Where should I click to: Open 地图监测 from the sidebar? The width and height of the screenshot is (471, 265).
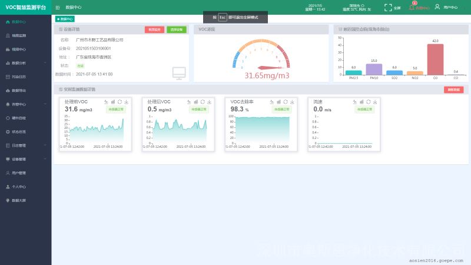[x=19, y=35]
